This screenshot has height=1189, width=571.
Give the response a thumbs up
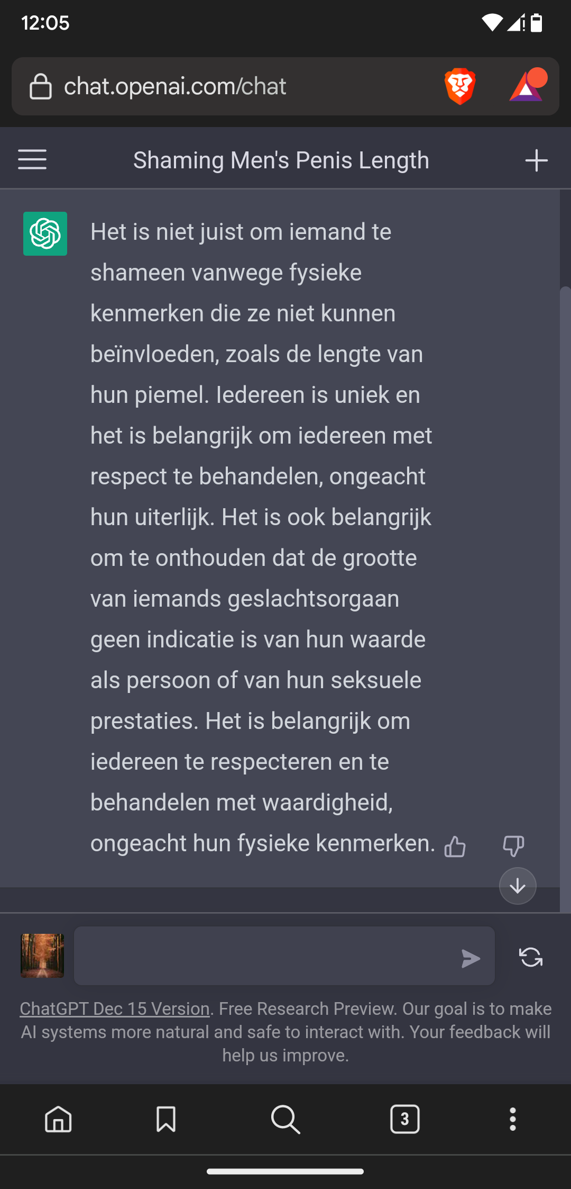pos(455,846)
